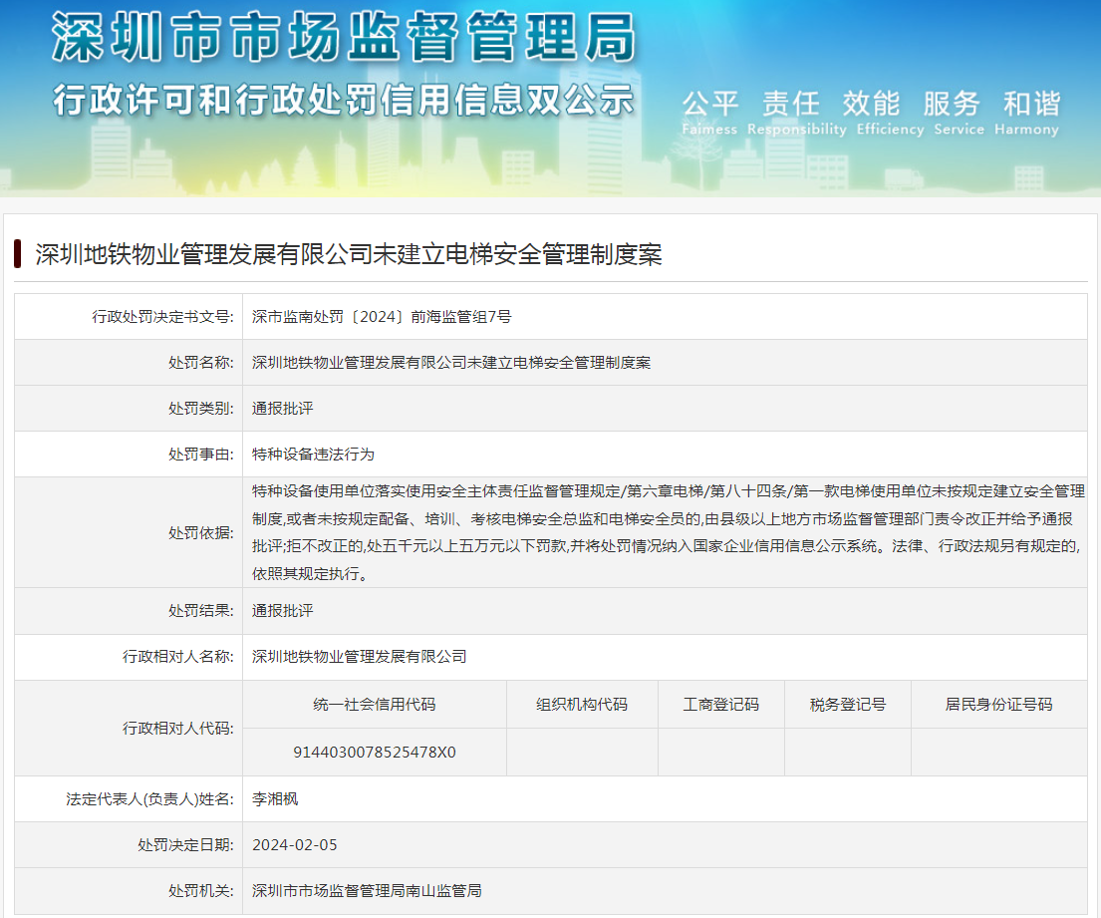The height and width of the screenshot is (918, 1101).
Task: Click the case title heading text
Action: click(349, 254)
